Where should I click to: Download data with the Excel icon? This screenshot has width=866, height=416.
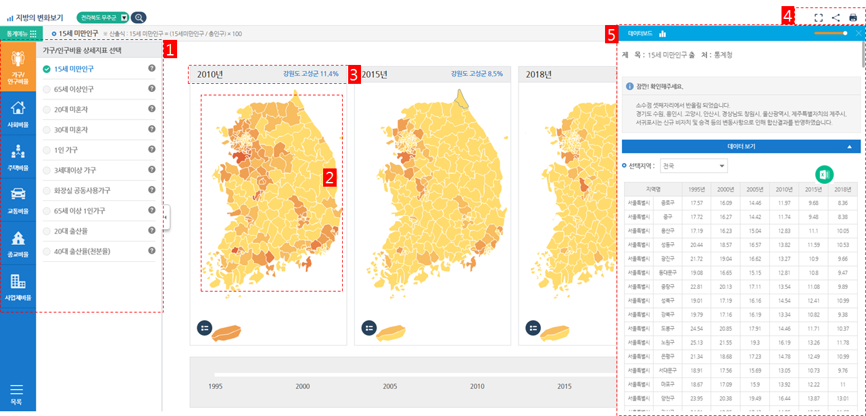coord(824,175)
